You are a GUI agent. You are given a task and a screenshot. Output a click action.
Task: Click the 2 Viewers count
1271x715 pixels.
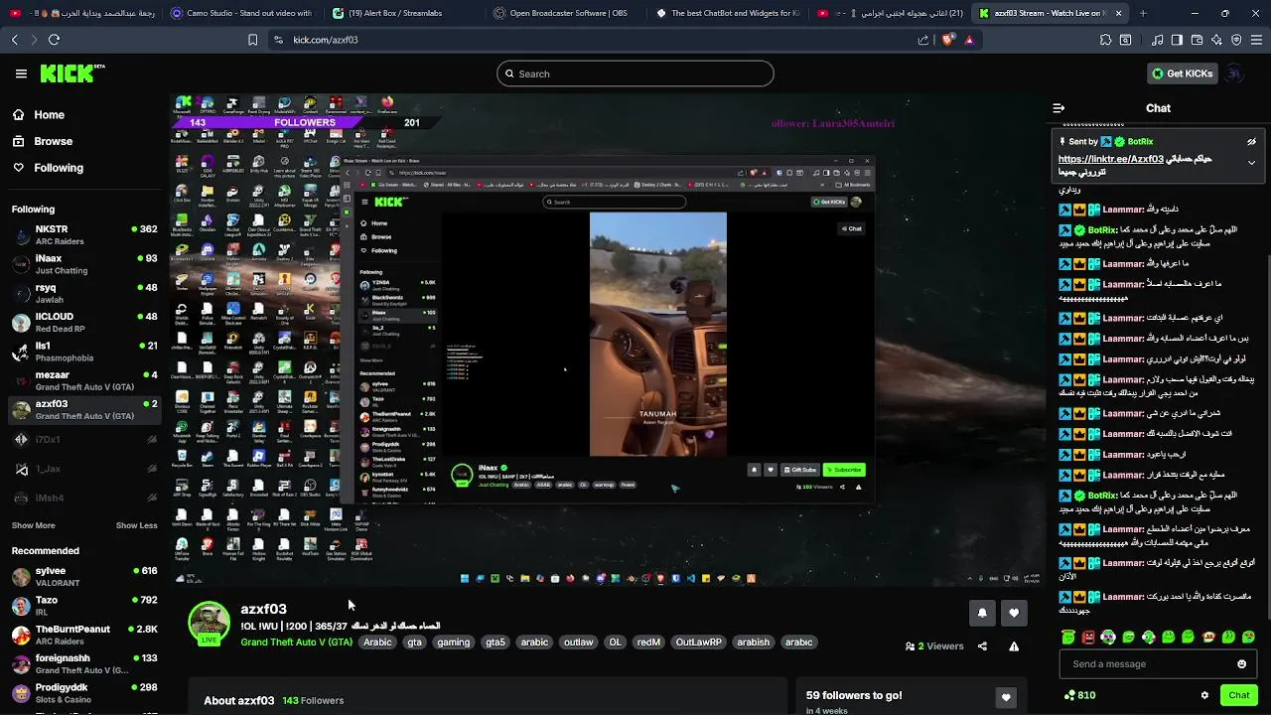(x=934, y=646)
